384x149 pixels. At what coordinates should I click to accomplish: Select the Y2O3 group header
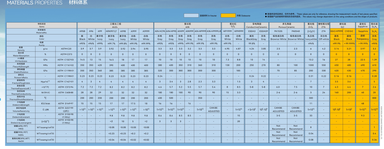click(x=233, y=25)
